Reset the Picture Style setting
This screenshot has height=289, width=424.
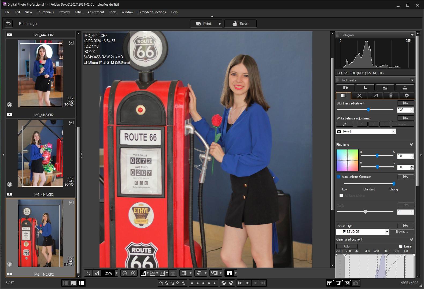click(405, 226)
